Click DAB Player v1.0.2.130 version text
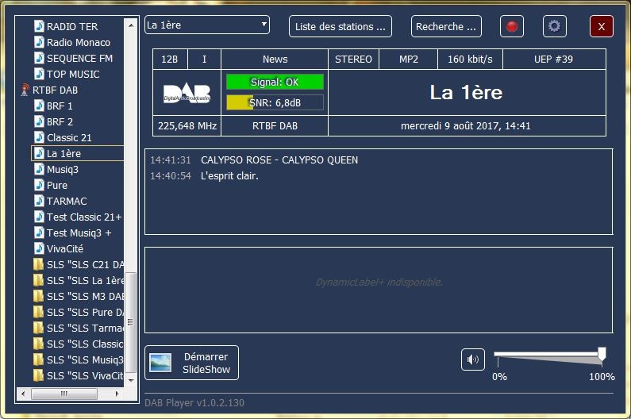Viewport: 631px width, 419px height. [x=194, y=403]
